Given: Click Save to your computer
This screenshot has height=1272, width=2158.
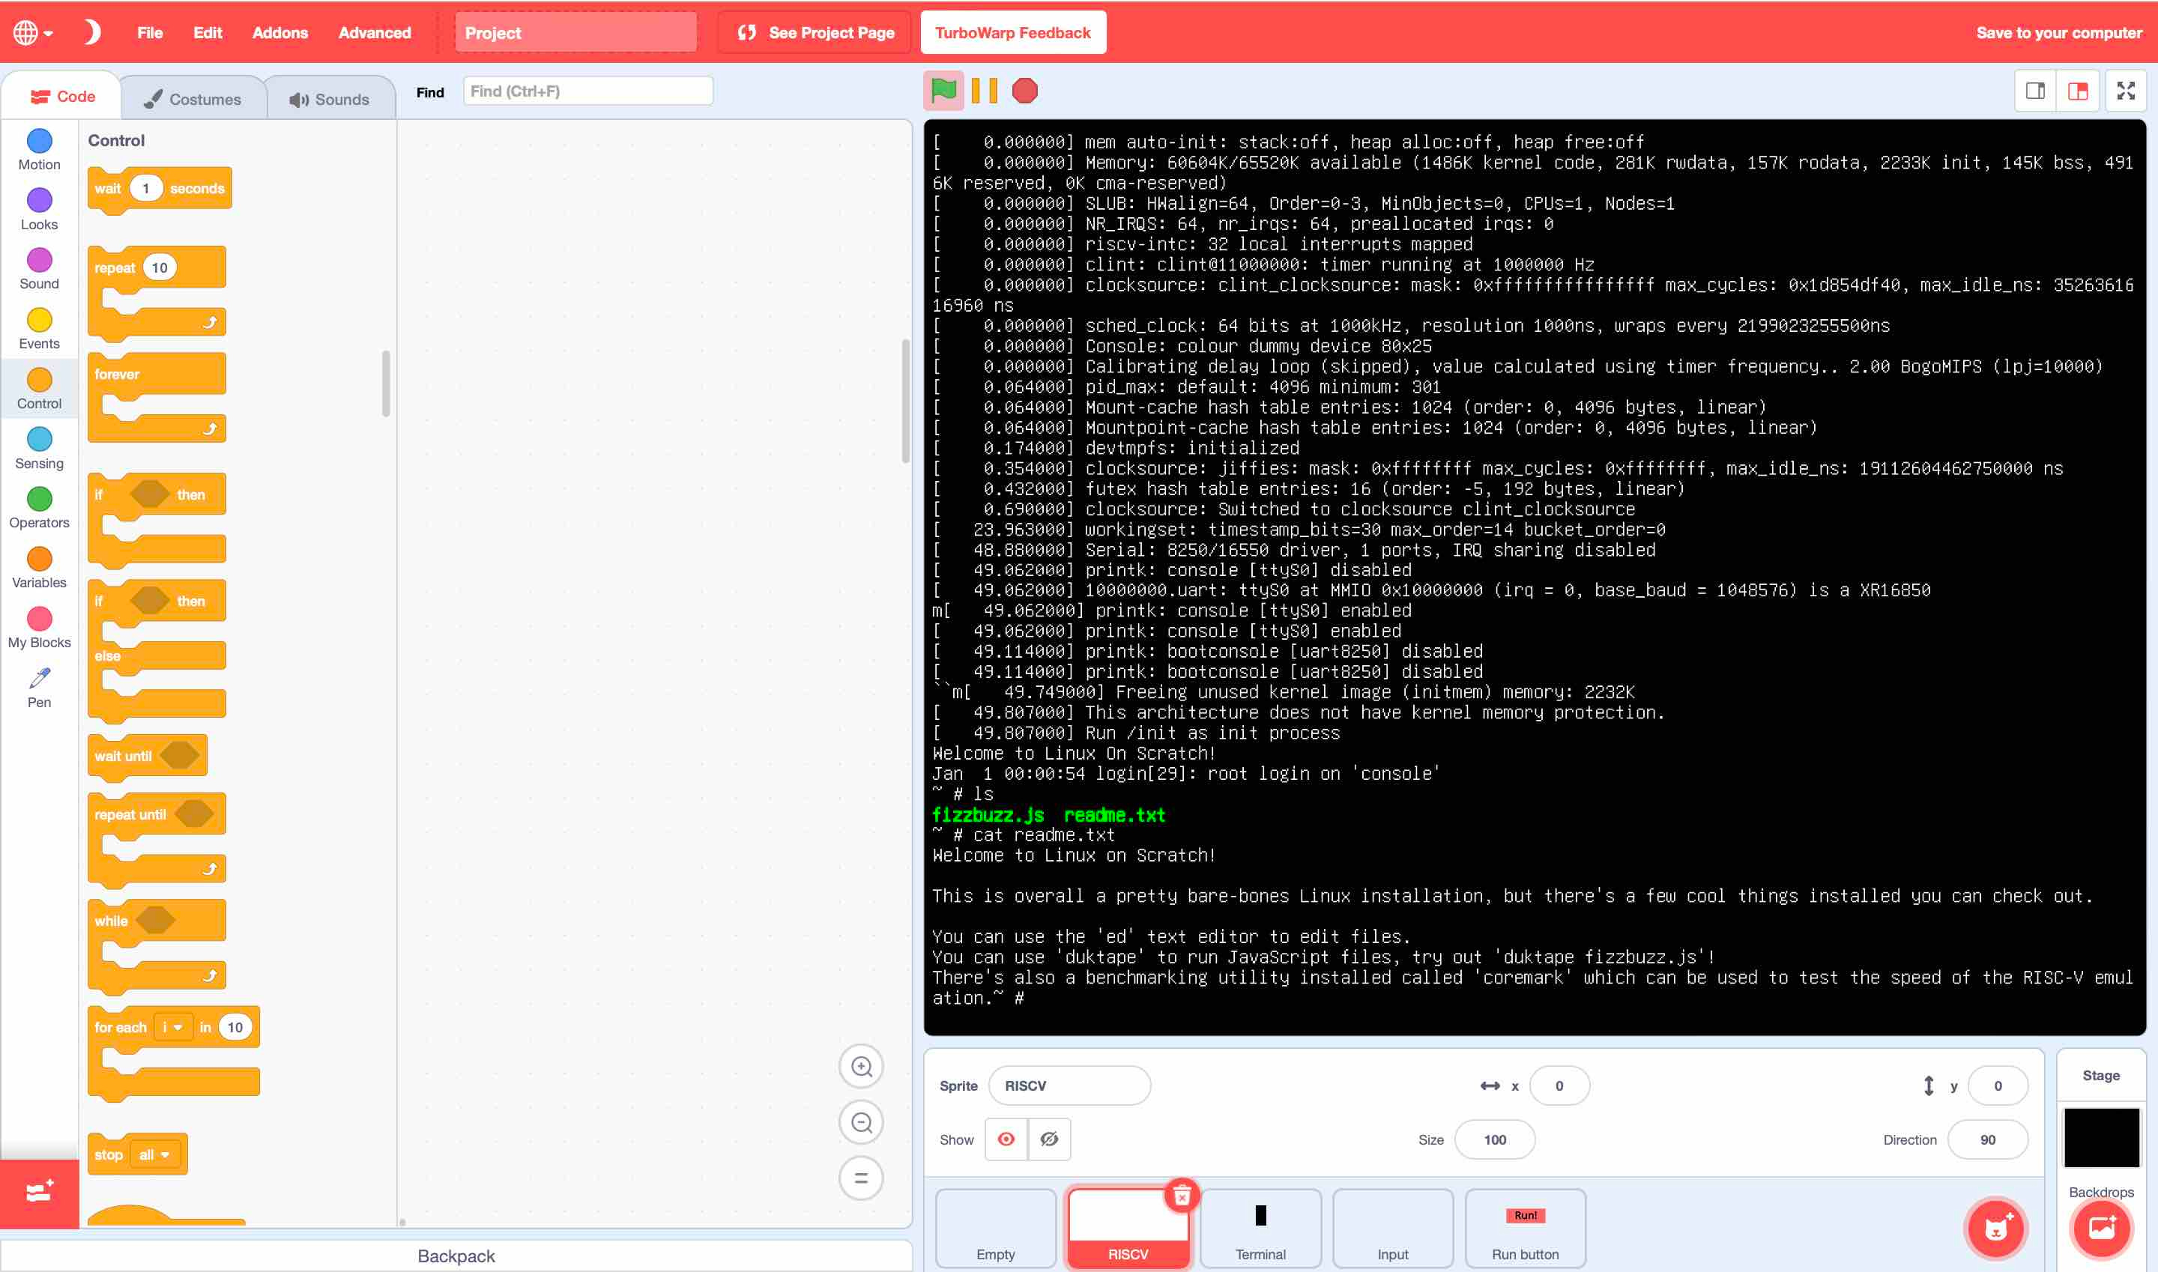Looking at the screenshot, I should 2058,32.
